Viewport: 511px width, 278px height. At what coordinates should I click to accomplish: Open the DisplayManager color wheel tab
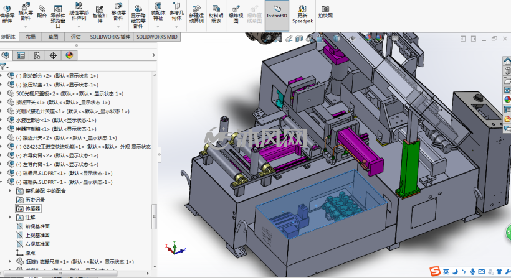[69, 55]
